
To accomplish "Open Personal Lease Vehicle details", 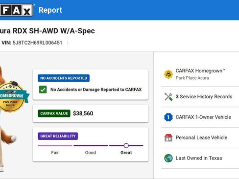I will [201, 137].
